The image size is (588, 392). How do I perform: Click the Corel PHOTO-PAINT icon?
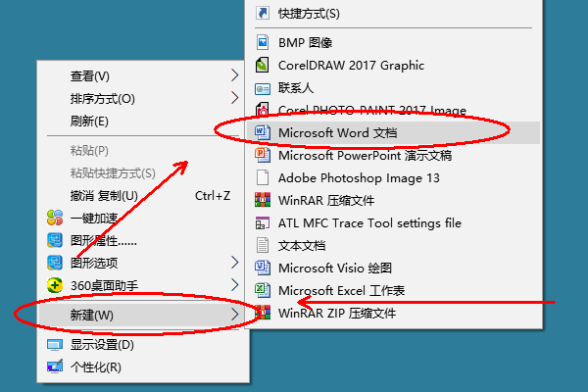[x=263, y=110]
